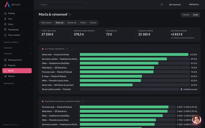Switch to Grafy view
205x128 pixels.
(196, 15)
